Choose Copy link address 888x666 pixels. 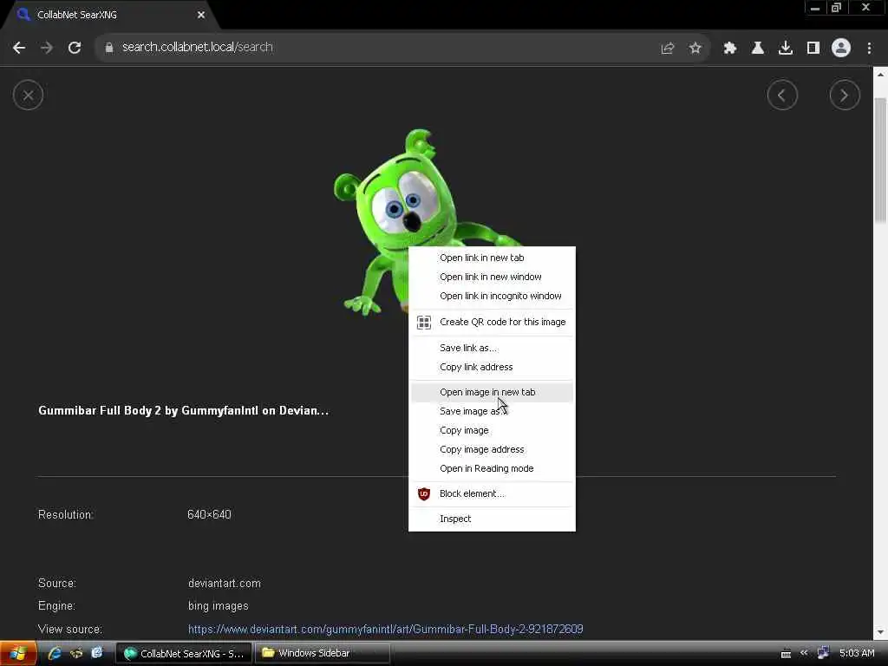(492, 367)
